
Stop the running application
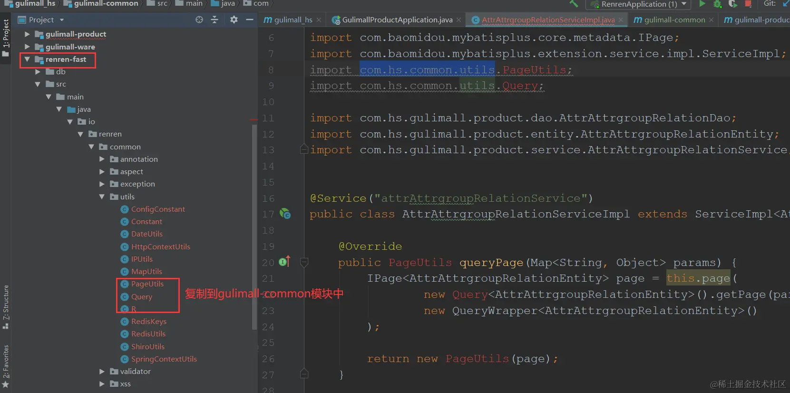click(748, 4)
